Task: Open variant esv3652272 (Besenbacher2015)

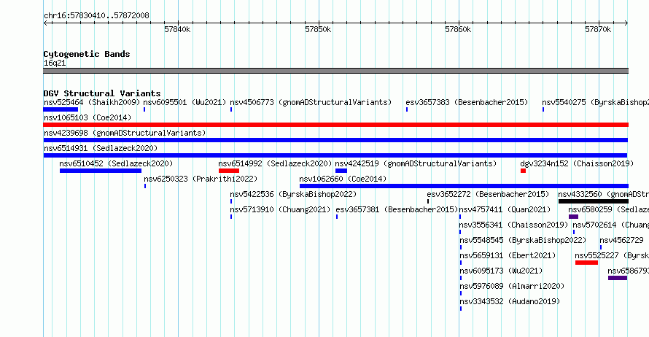Action: [x=488, y=194]
